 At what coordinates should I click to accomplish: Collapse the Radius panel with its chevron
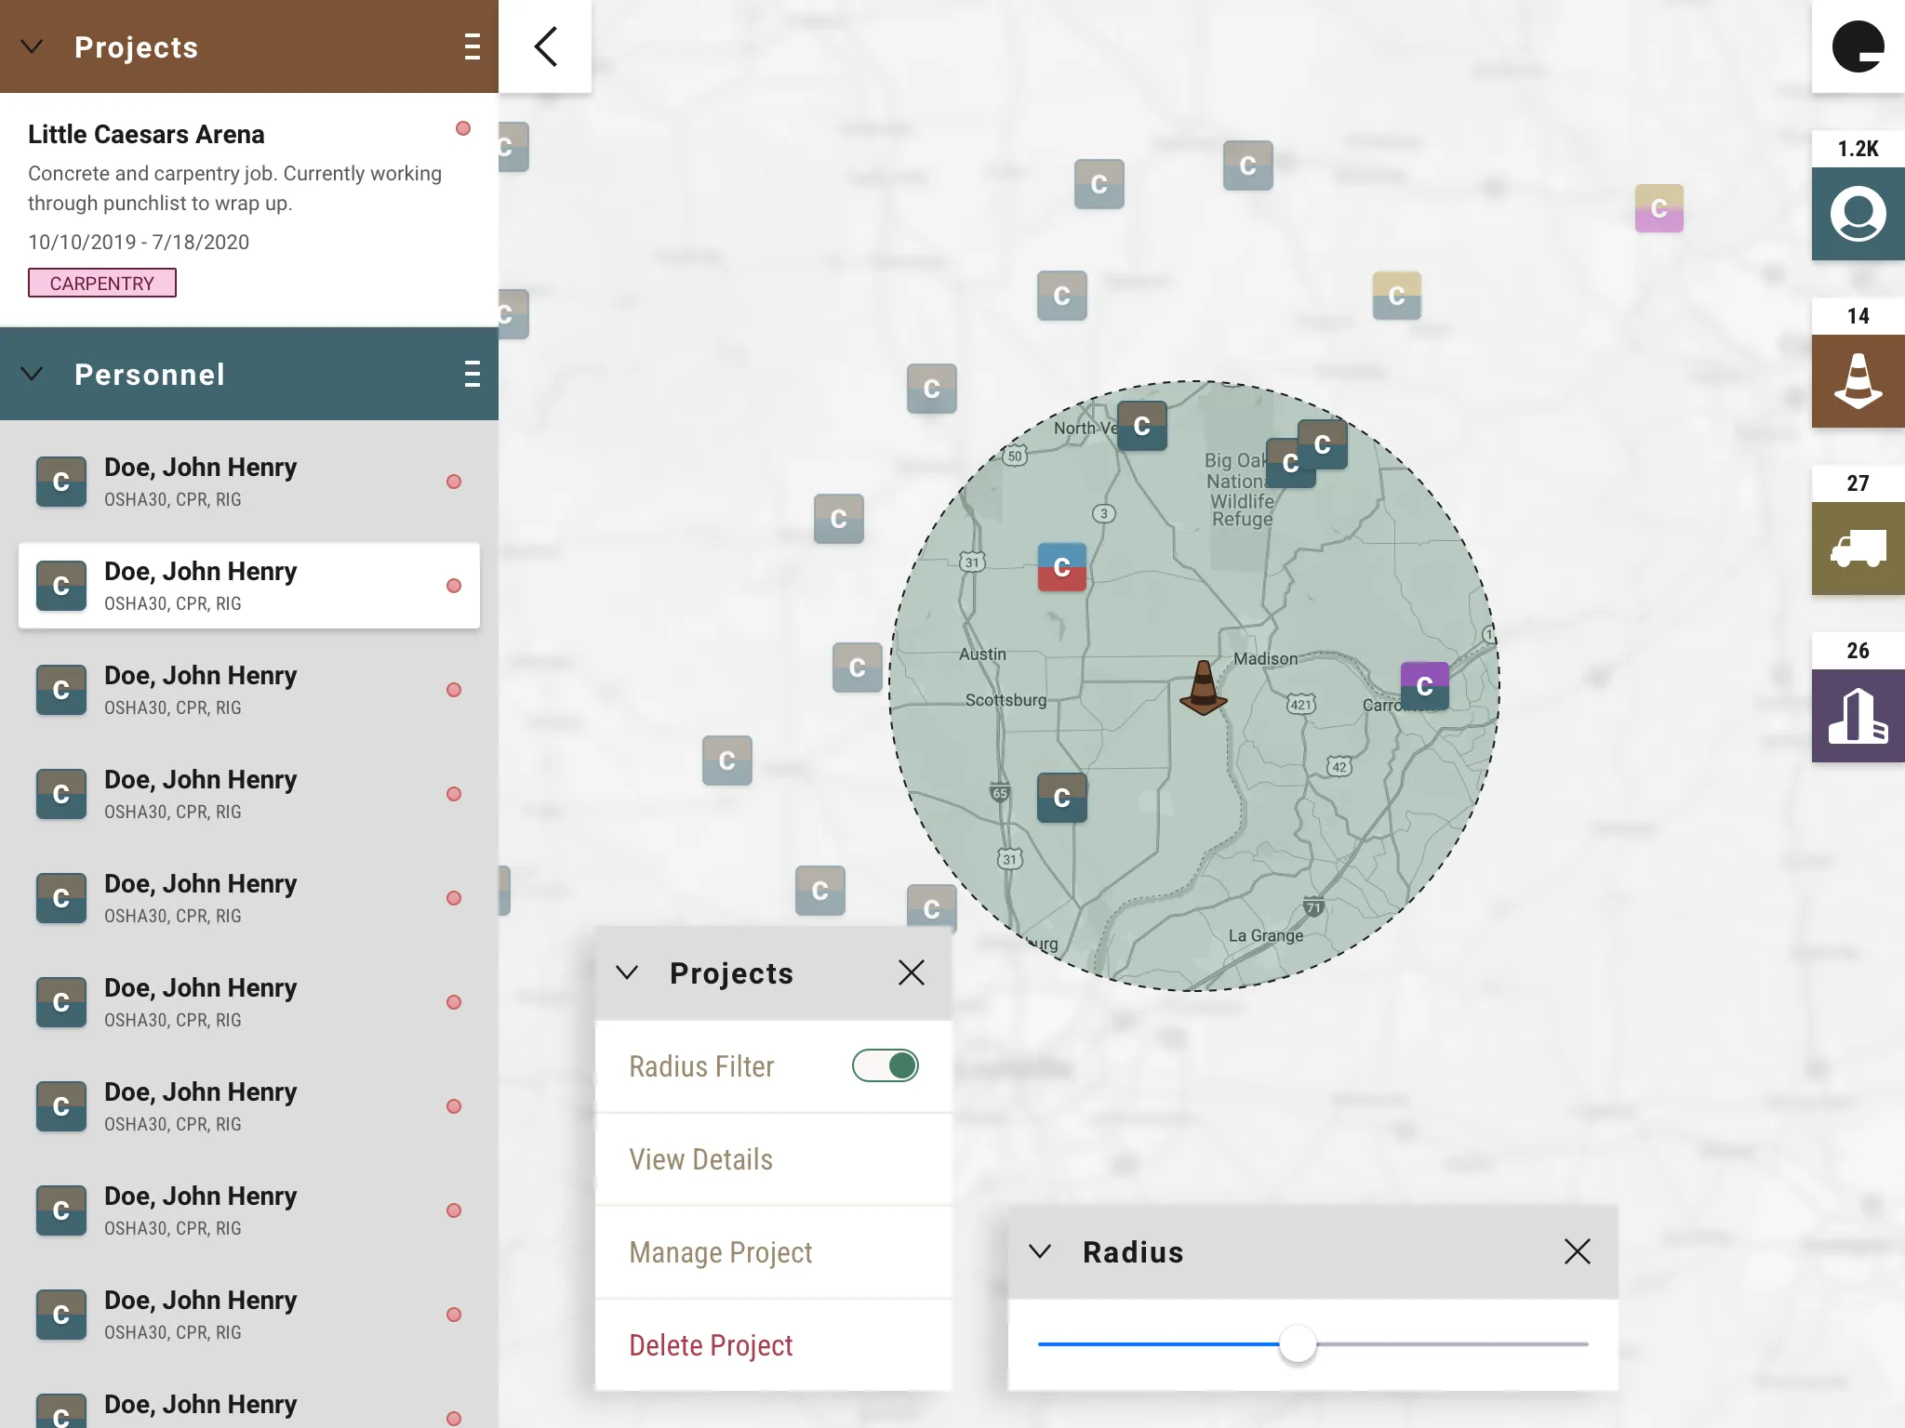click(x=1040, y=1251)
